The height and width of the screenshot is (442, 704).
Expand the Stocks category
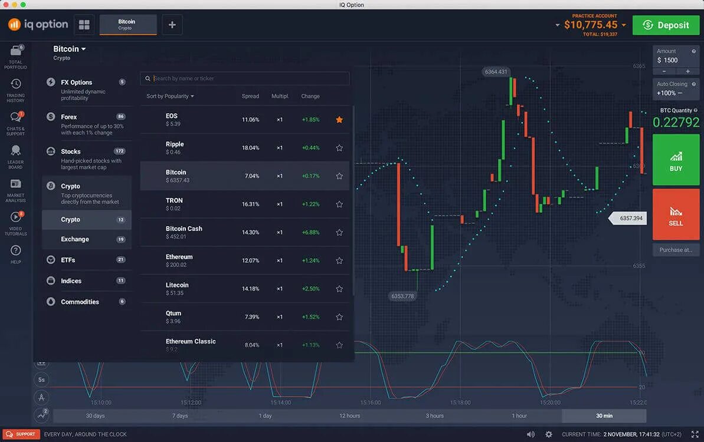tap(86, 159)
